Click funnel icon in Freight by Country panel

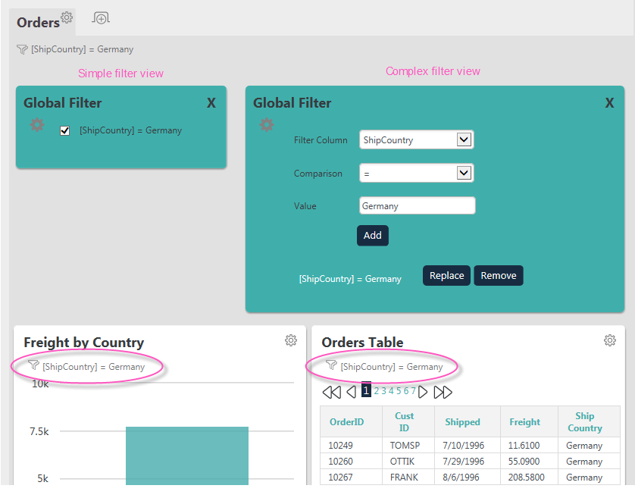coord(33,365)
